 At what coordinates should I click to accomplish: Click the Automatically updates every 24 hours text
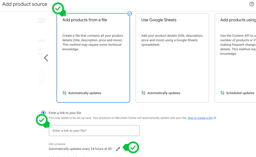tap(80, 149)
